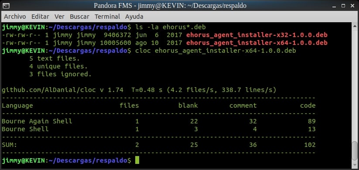Click the file size 10005600

(x=116, y=43)
